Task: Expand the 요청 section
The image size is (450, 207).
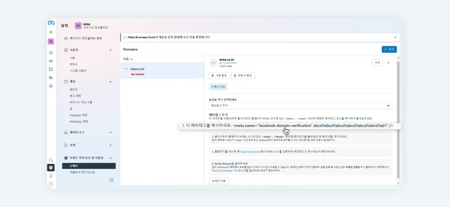Action: (x=110, y=145)
